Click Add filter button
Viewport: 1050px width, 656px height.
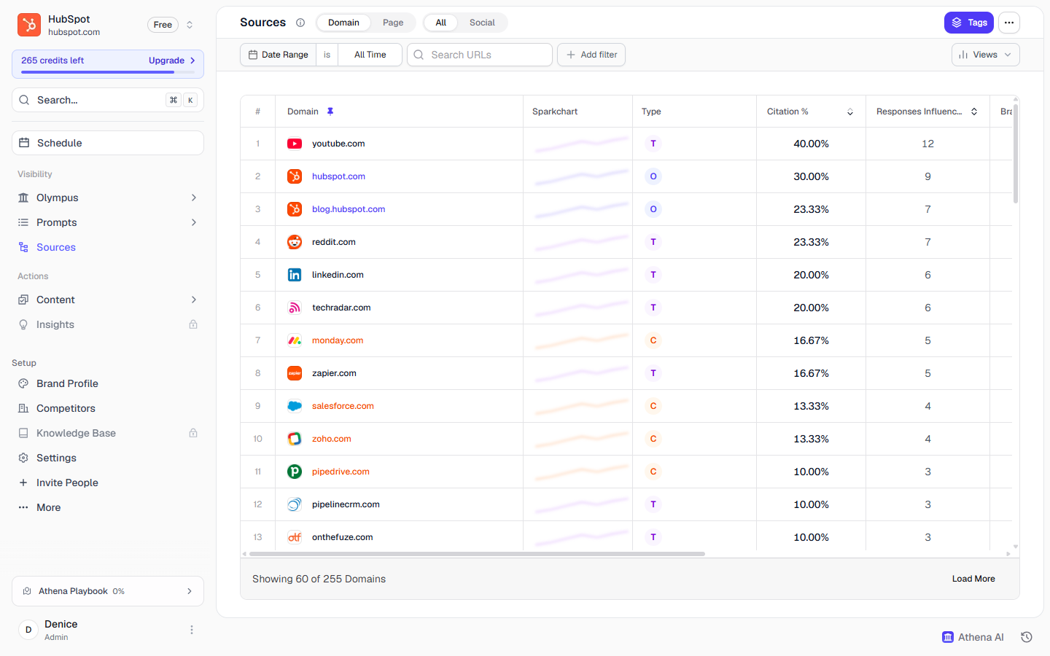[591, 55]
